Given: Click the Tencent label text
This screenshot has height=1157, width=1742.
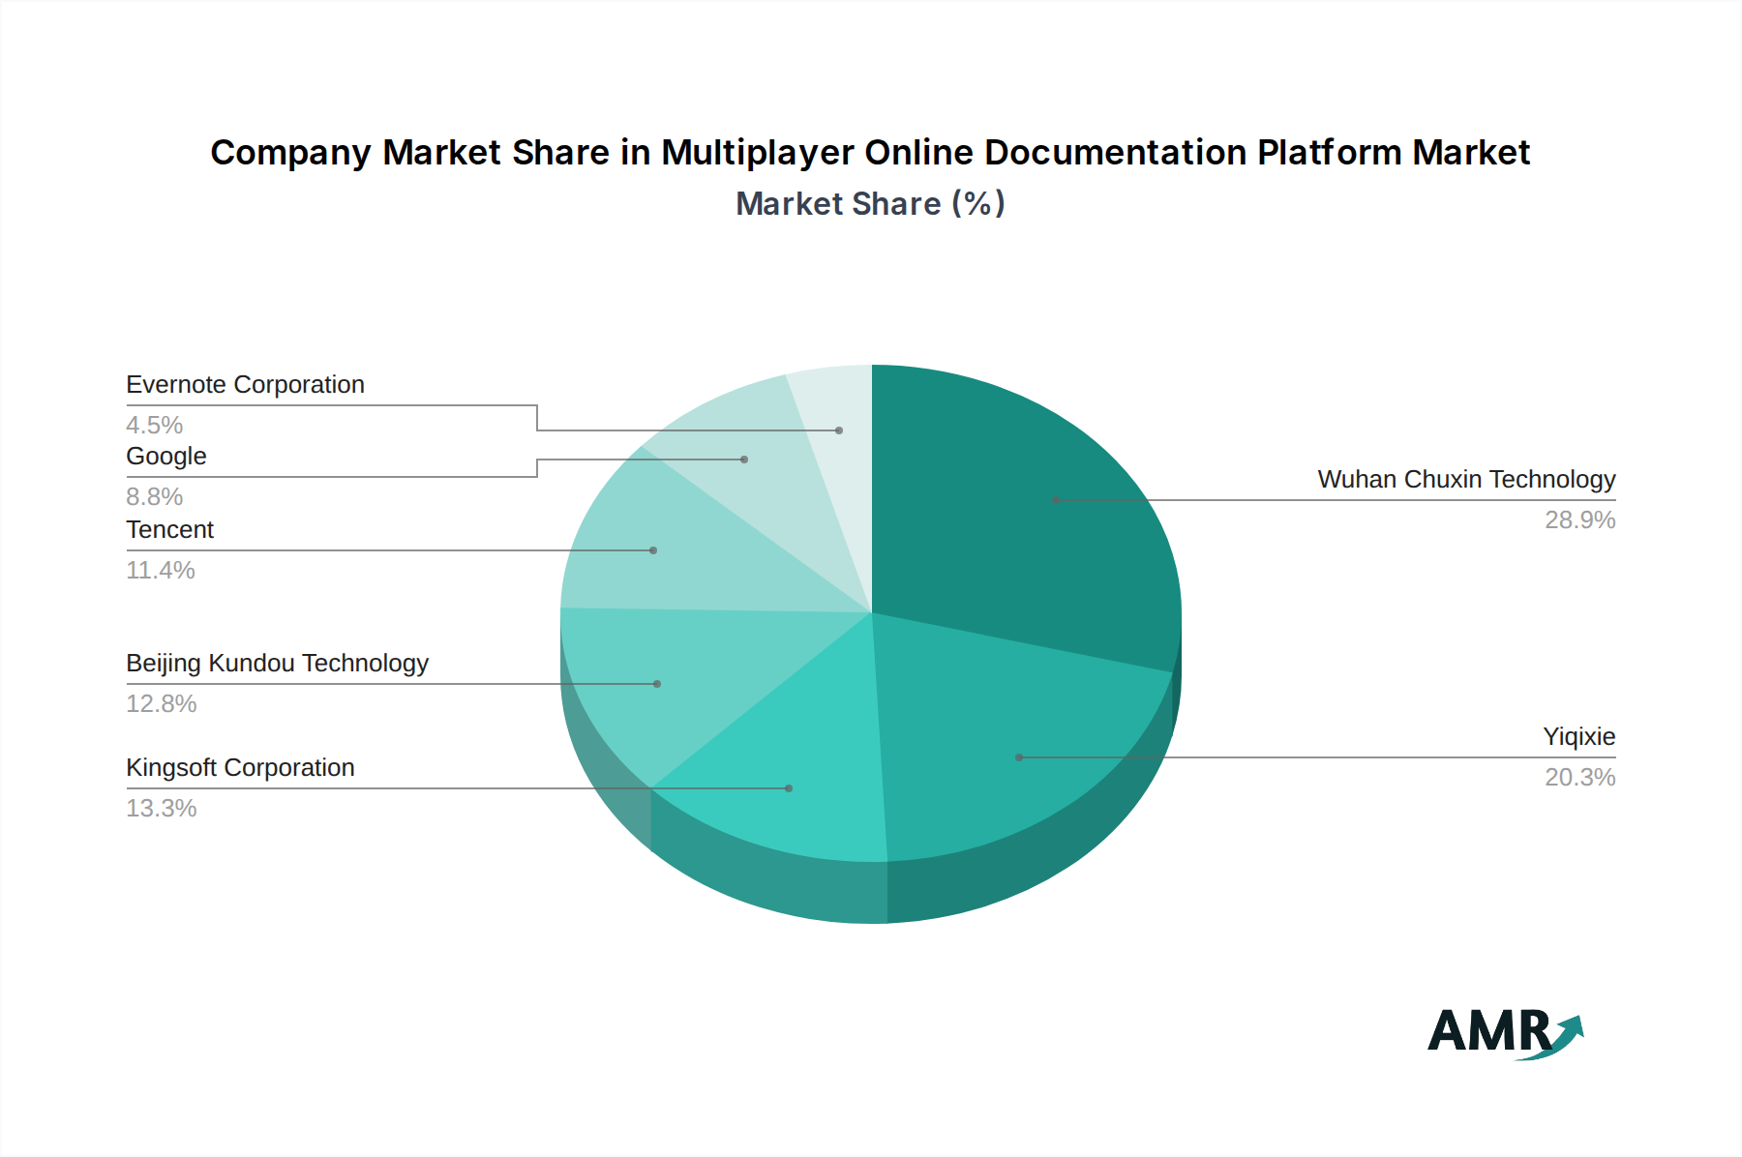Looking at the screenshot, I should pos(169,530).
